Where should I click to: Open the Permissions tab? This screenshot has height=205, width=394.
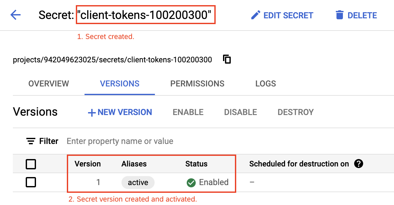click(197, 84)
